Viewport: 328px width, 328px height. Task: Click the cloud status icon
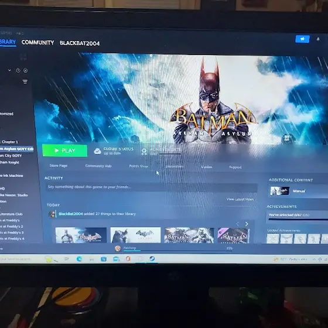(97, 151)
